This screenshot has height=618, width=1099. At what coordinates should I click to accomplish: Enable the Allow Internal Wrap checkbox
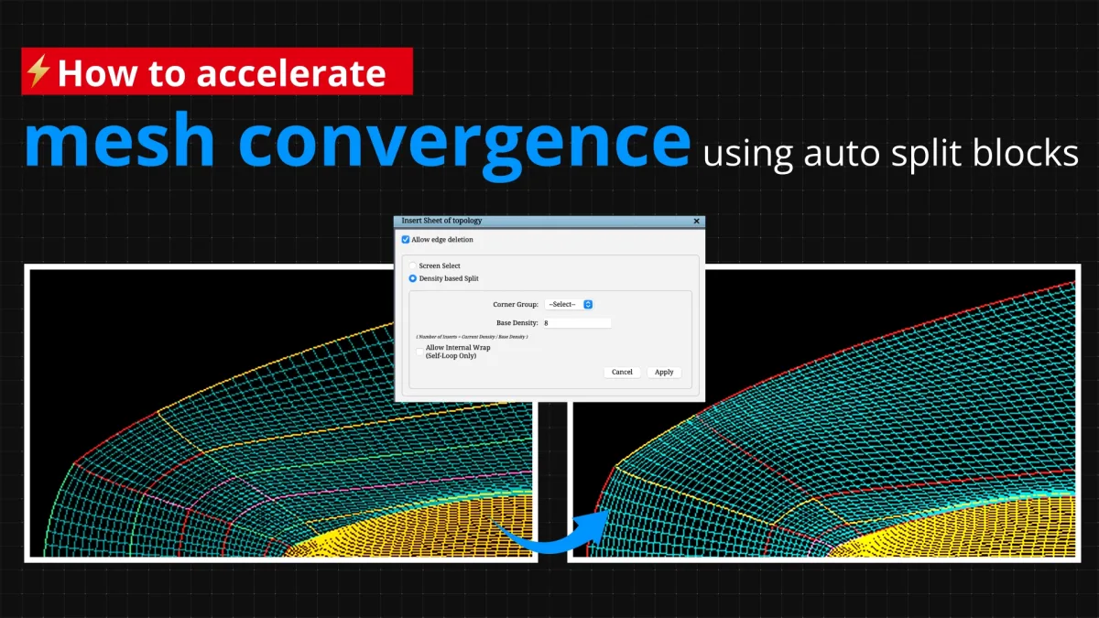pos(419,352)
